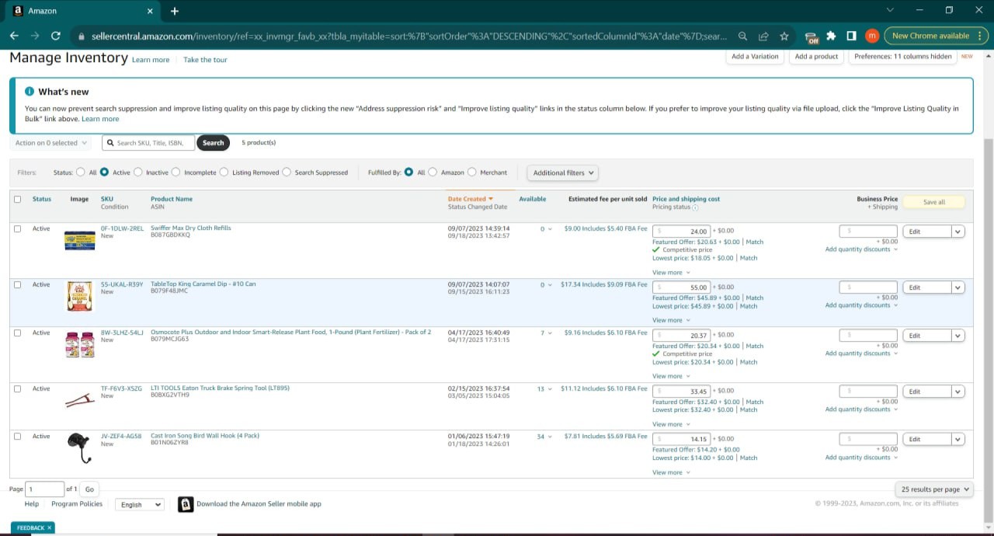
Task: Click the browser forward arrow
Action: (35, 36)
